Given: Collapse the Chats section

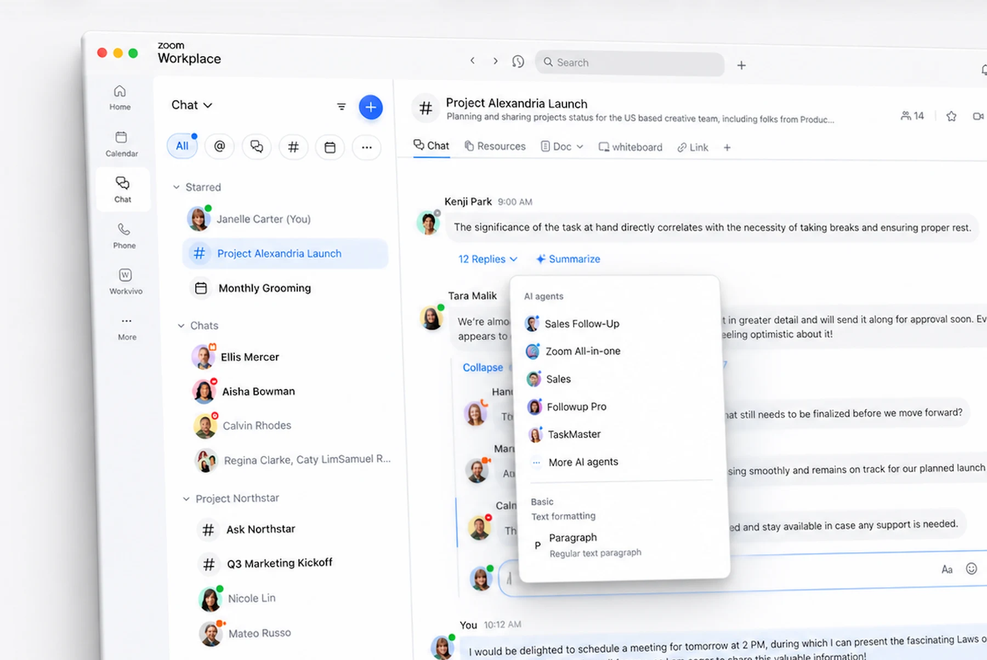Looking at the screenshot, I should coord(181,325).
